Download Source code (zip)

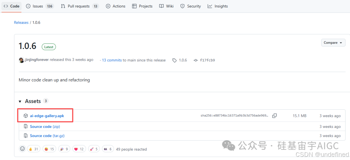(45, 127)
